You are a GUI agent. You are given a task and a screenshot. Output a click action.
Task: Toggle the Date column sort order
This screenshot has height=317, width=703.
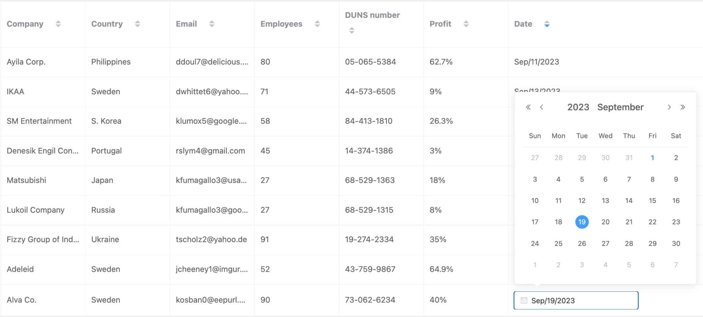[x=547, y=24]
